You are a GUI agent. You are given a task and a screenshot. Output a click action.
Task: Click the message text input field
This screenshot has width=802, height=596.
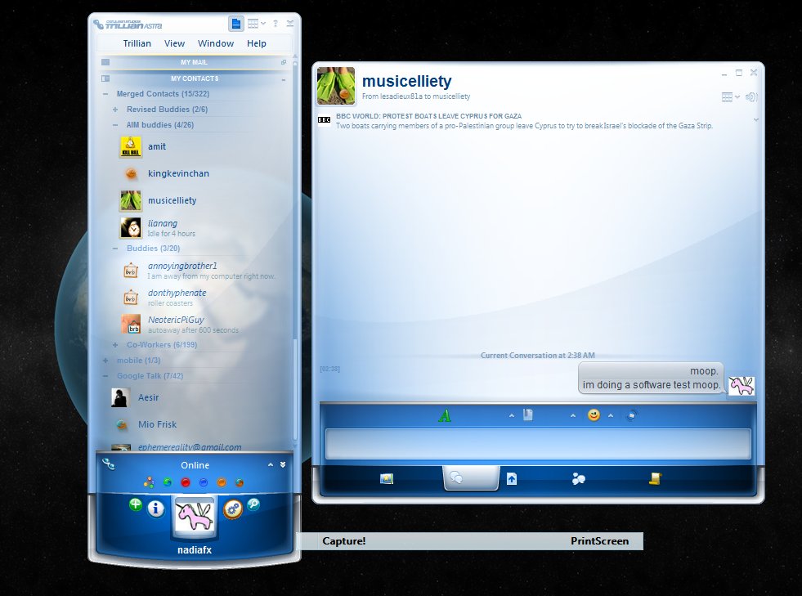tap(538, 444)
